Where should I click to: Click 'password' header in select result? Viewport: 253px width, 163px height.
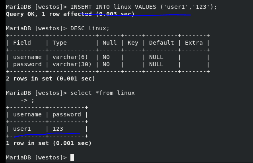[x=67, y=114]
